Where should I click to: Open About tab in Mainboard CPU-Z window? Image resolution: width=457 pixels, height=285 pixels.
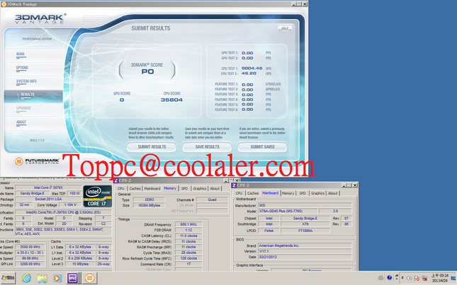pos(333,193)
